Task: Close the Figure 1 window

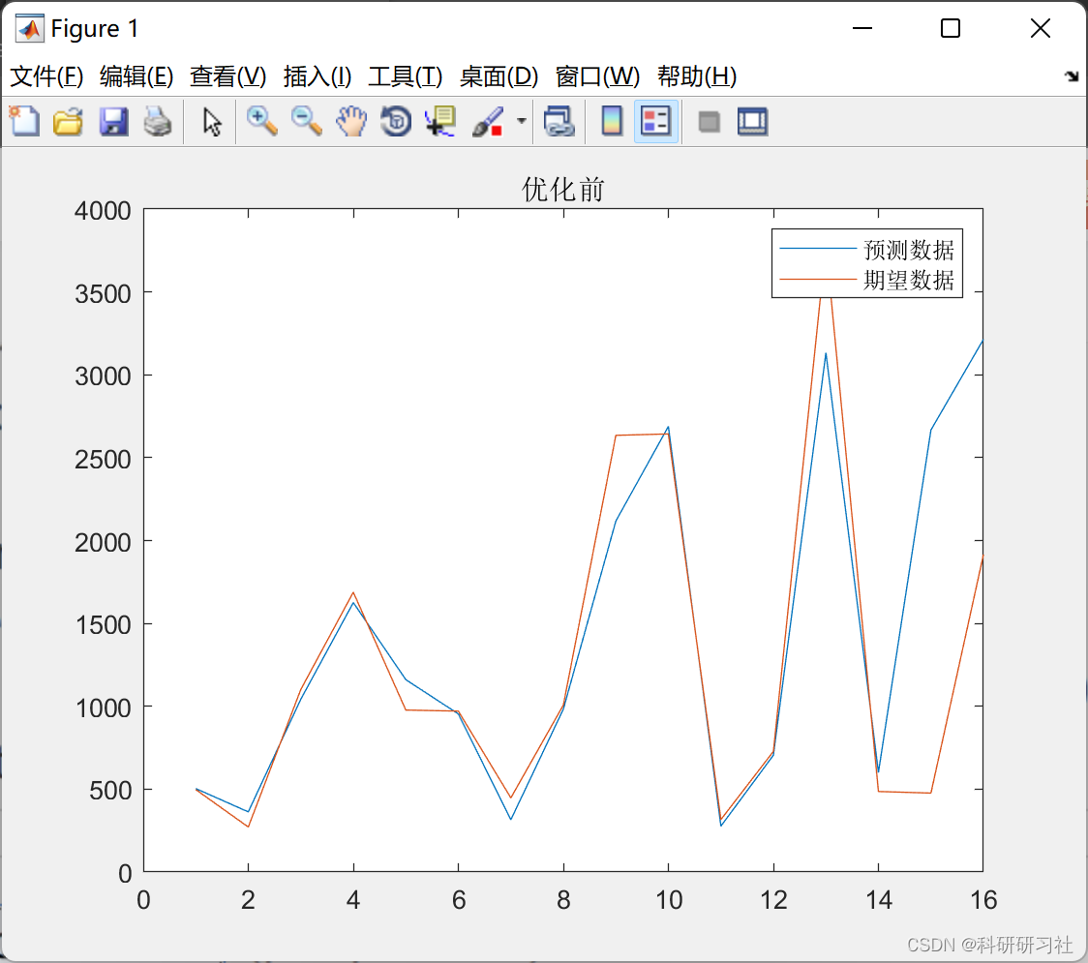Action: (x=1041, y=28)
